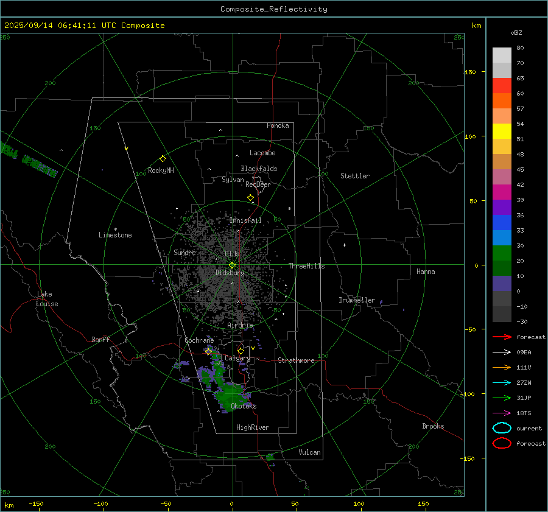Click the Lacombe city label

coord(262,153)
